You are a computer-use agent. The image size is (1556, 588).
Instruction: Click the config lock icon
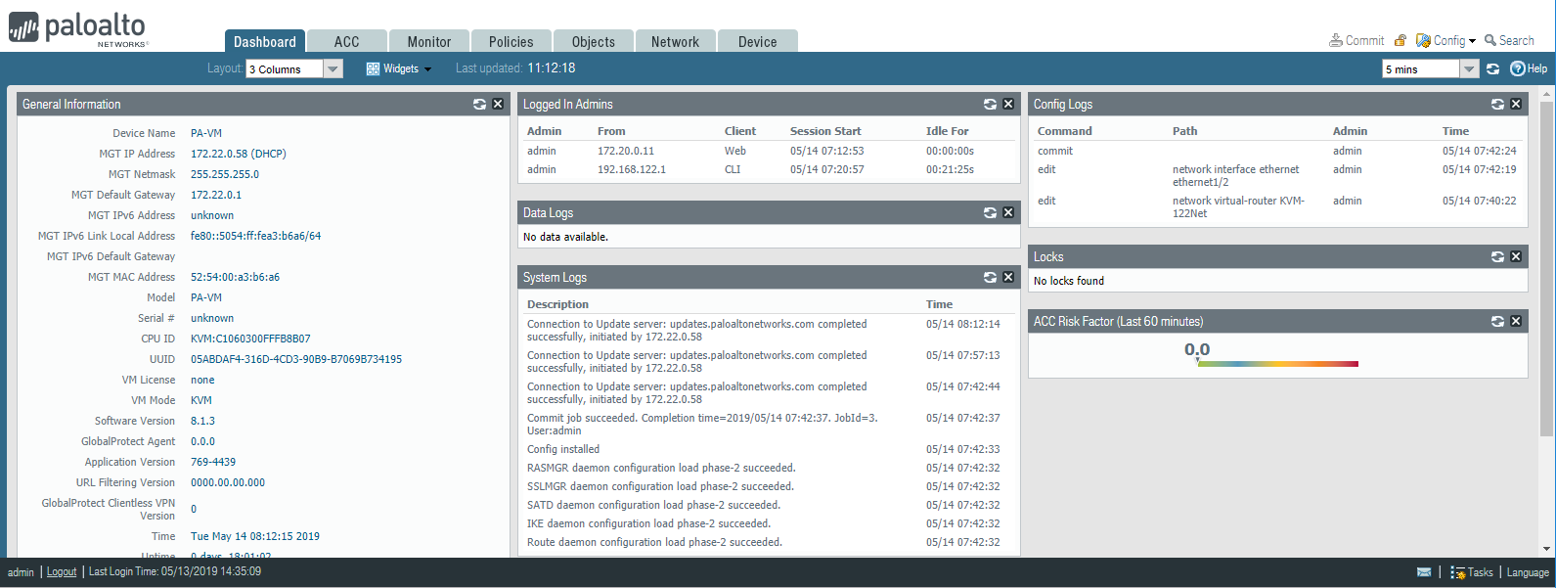coord(1400,40)
